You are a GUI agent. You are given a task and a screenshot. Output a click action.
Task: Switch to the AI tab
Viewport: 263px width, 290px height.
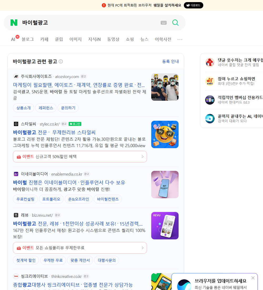[13, 39]
